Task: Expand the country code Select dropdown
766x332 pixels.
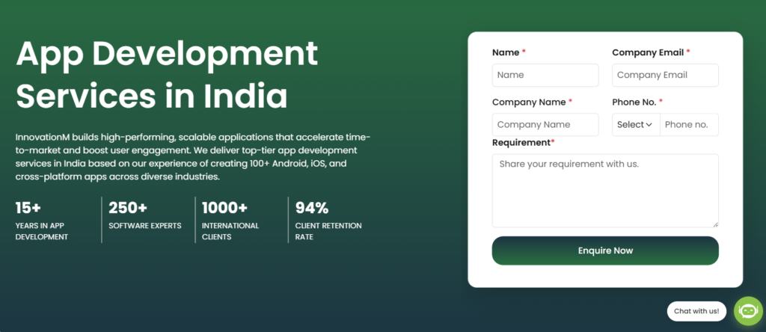Action: tap(635, 125)
